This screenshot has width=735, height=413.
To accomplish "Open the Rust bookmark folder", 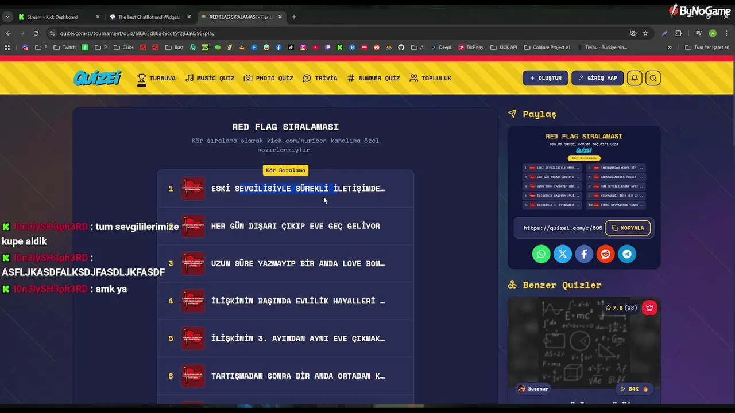I will tap(175, 48).
